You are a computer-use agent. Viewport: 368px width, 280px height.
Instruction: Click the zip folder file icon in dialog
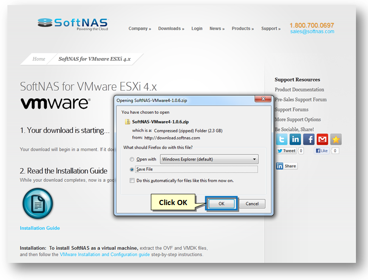click(127, 122)
